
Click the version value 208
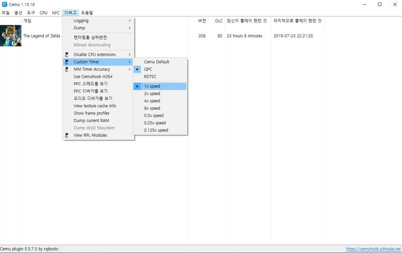202,36
